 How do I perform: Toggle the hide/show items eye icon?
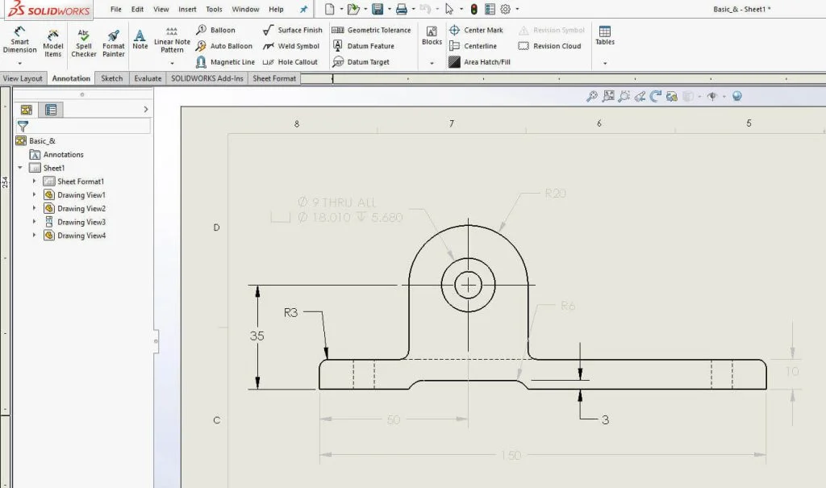click(711, 96)
